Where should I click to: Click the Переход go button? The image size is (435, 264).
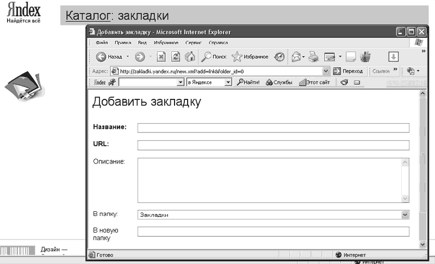point(348,71)
